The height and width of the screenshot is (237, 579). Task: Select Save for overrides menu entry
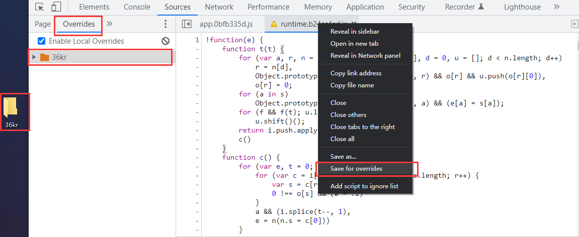click(x=356, y=169)
